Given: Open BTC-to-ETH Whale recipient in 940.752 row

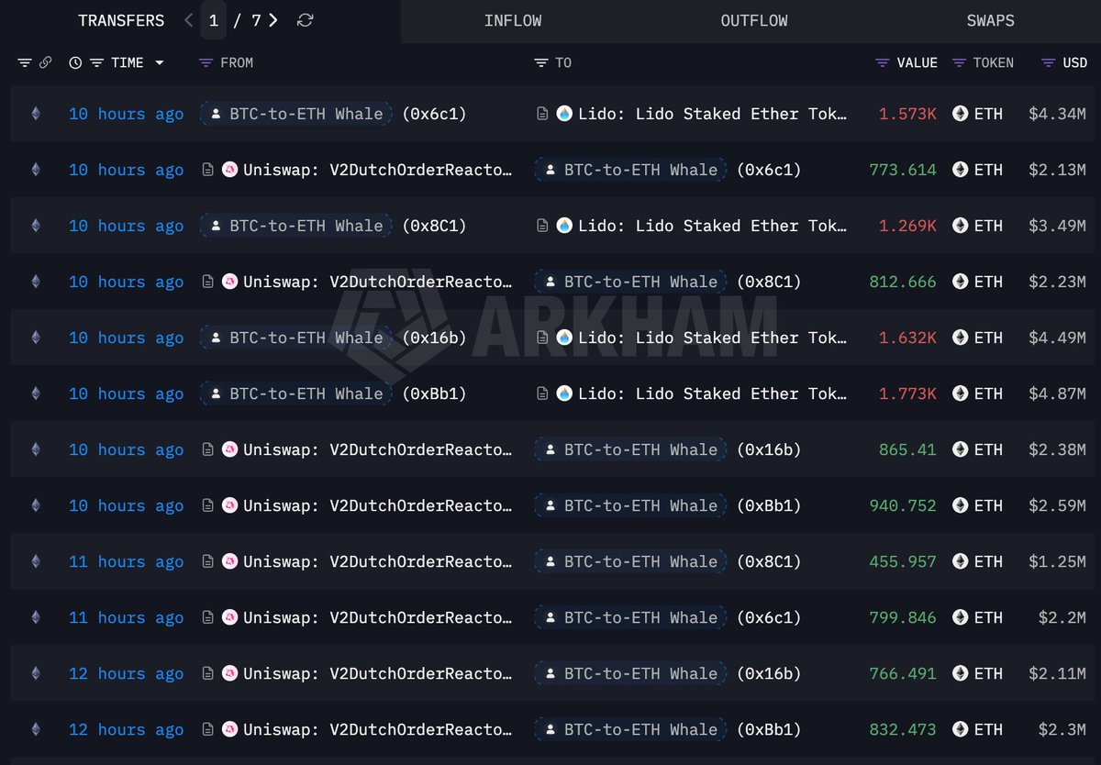Looking at the screenshot, I should [631, 505].
